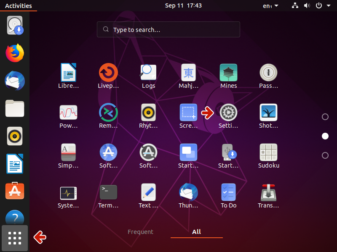This screenshot has height=252, width=337.
Task: Open the en1 input source menu
Action: click(x=270, y=5)
